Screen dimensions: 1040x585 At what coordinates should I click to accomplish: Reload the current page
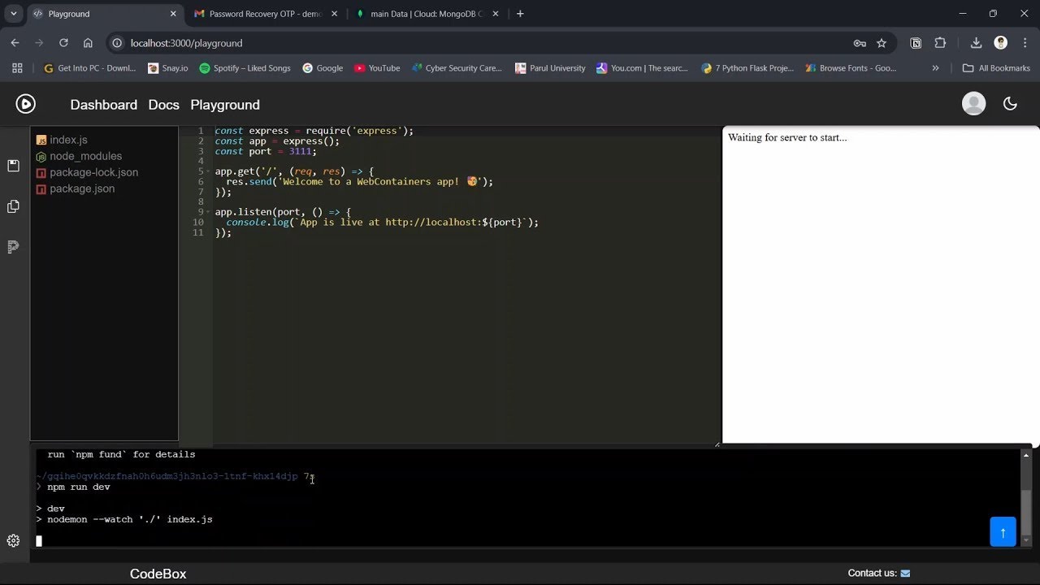coord(63,43)
